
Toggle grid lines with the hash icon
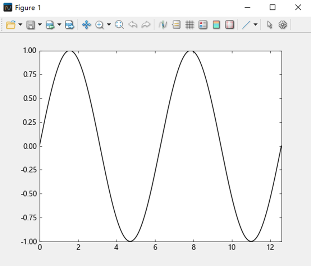pos(189,25)
